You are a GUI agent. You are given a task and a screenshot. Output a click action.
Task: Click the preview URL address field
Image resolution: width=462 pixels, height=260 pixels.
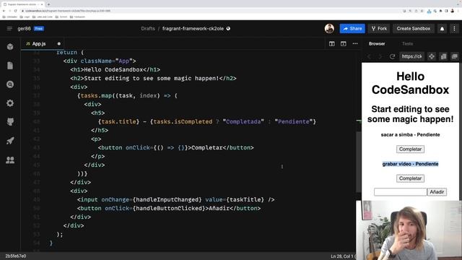click(411, 56)
